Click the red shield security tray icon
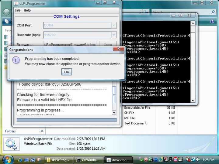 coord(146,159)
